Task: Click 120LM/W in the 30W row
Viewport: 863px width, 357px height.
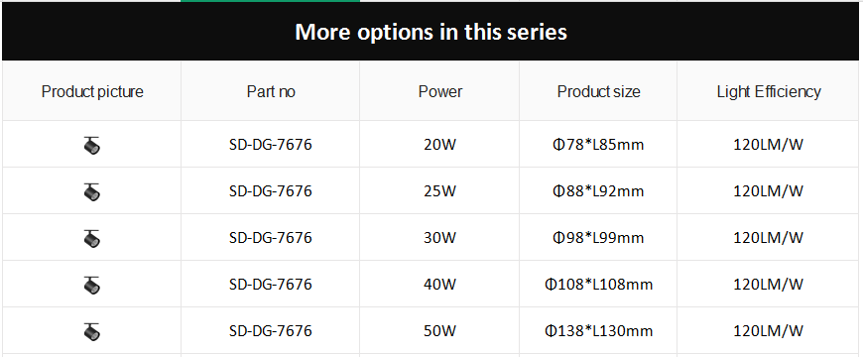Action: [769, 238]
